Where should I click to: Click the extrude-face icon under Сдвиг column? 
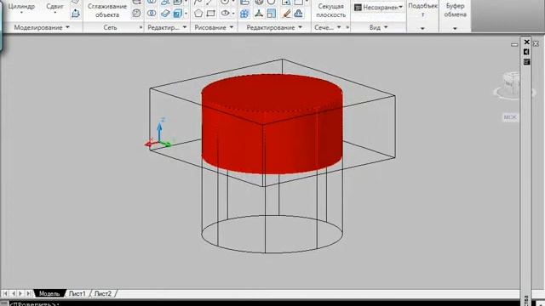tap(76, 14)
